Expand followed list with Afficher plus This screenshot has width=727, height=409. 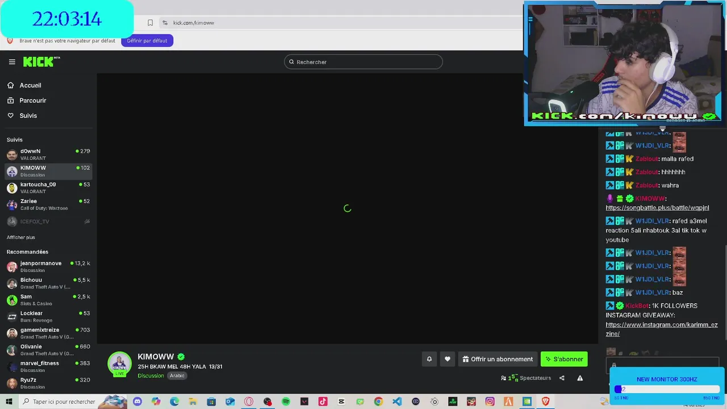(21, 237)
